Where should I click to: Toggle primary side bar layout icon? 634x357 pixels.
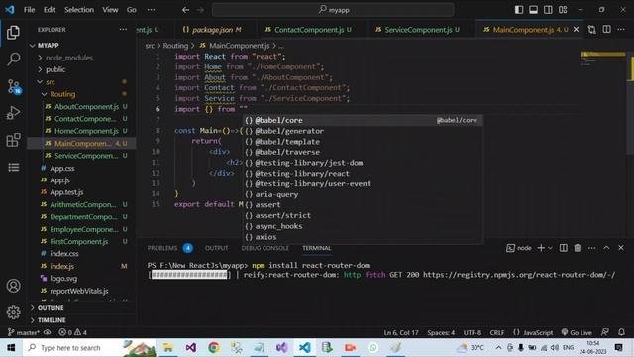[519, 10]
